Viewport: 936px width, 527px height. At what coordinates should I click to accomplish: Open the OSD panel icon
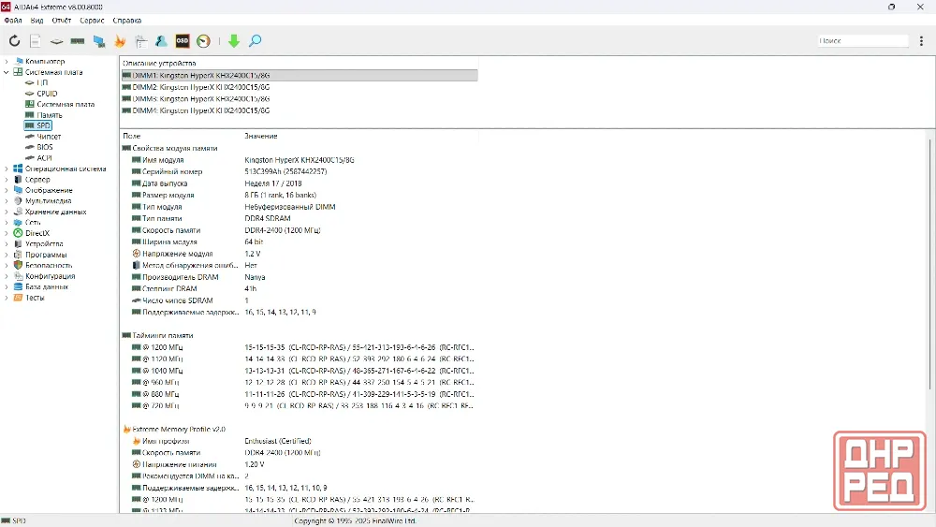click(183, 40)
